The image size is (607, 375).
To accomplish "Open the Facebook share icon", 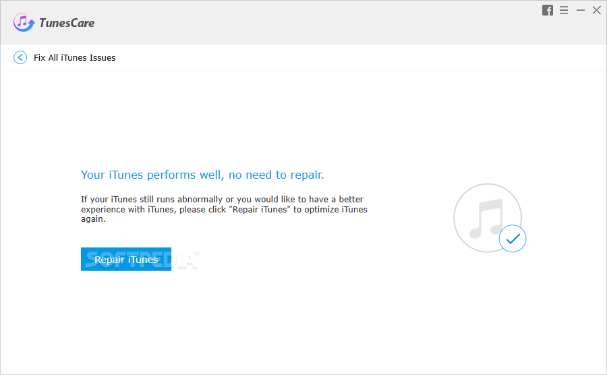I will click(548, 10).
